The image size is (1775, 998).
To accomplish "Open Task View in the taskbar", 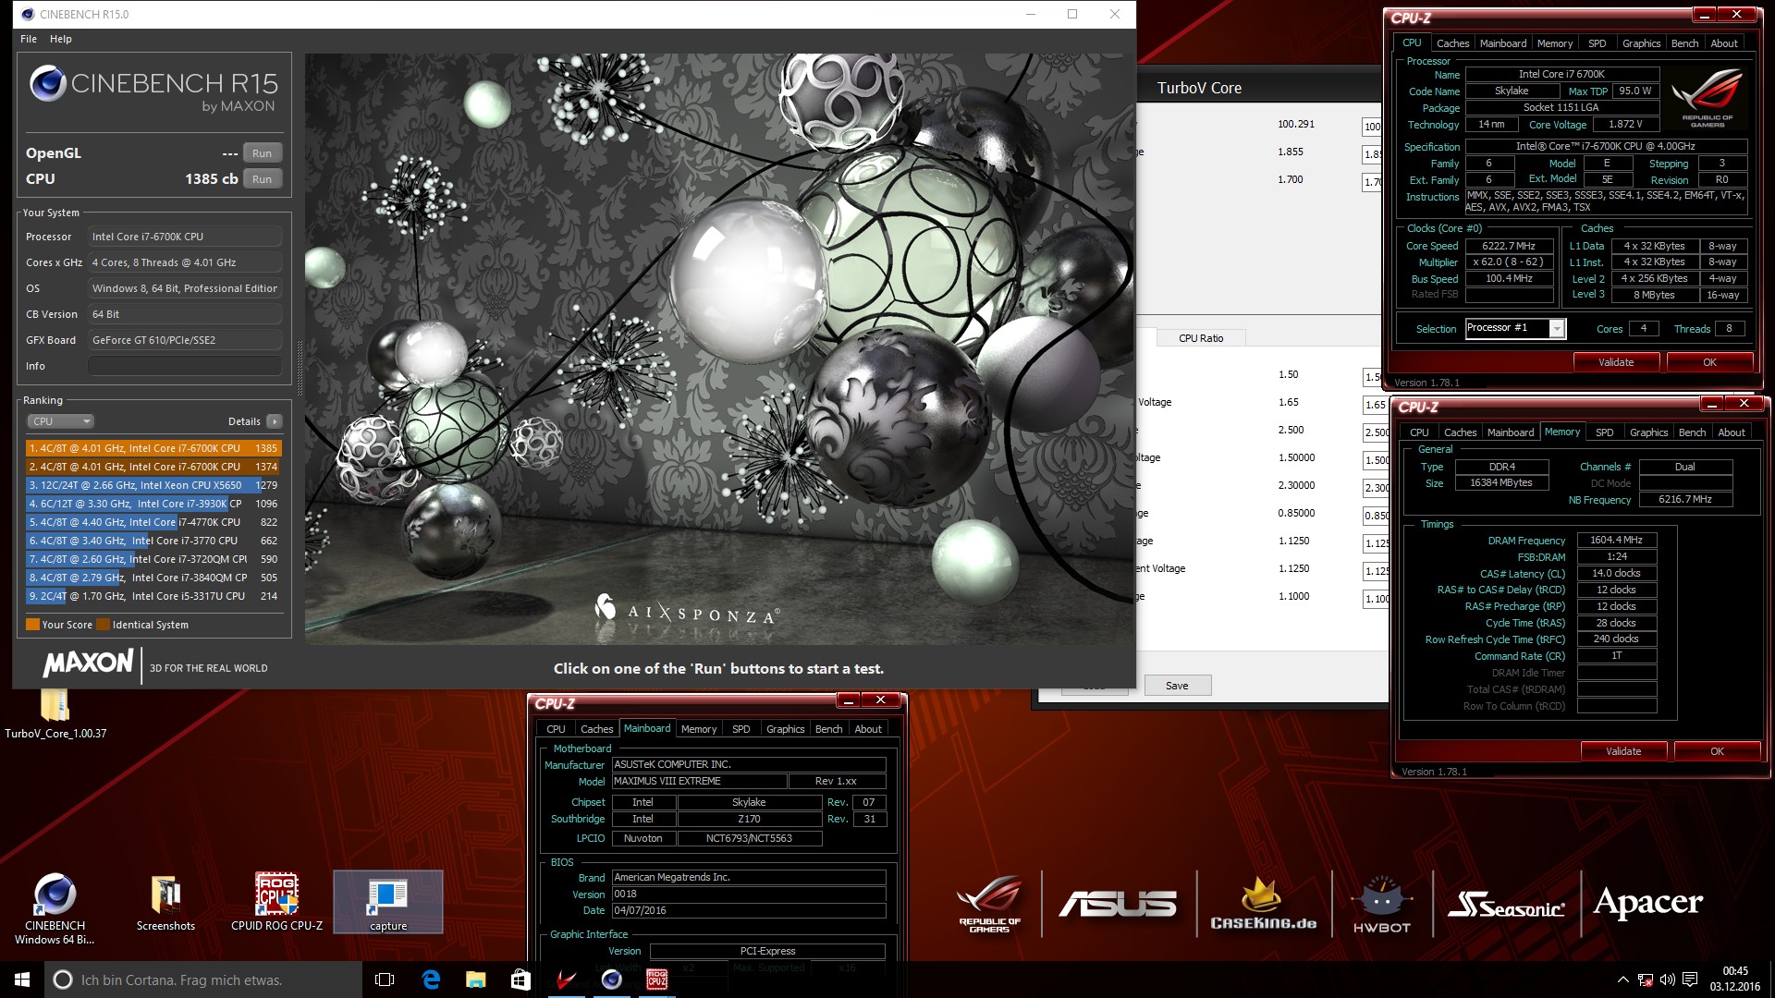I will tap(385, 980).
